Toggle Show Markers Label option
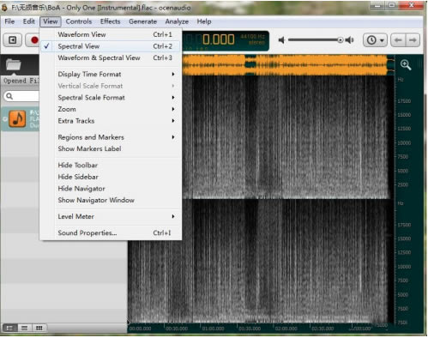This screenshot has height=338, width=428. (x=111, y=148)
